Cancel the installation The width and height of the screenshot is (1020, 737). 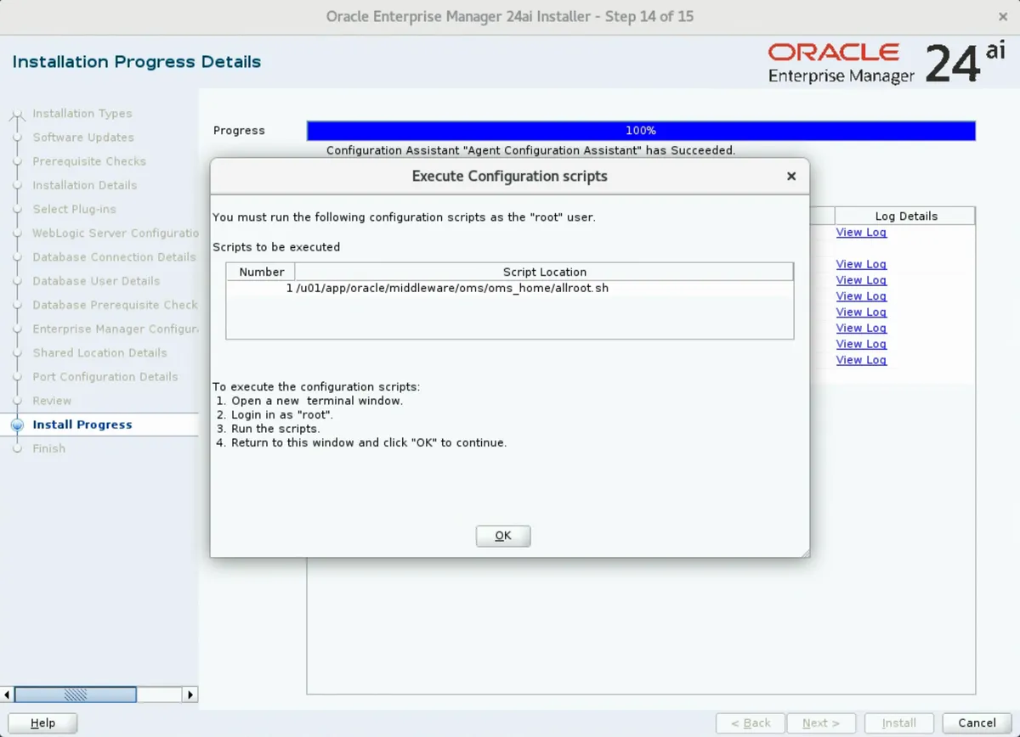[976, 723]
